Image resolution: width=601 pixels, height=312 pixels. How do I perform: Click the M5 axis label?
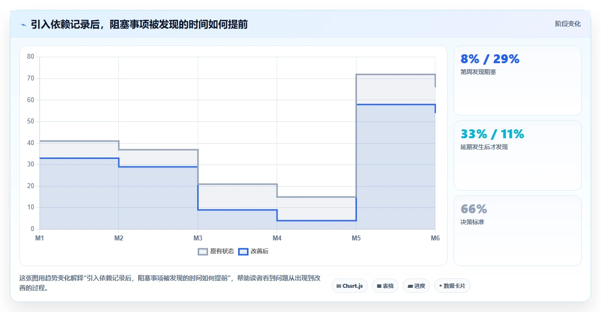pyautogui.click(x=356, y=238)
